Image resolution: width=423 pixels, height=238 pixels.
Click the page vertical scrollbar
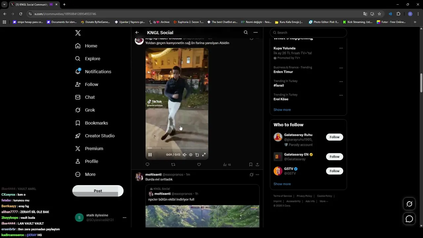click(421, 83)
